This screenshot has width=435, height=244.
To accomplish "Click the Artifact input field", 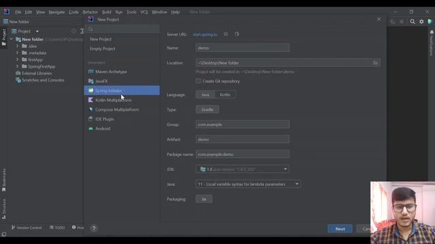I will point(243,140).
